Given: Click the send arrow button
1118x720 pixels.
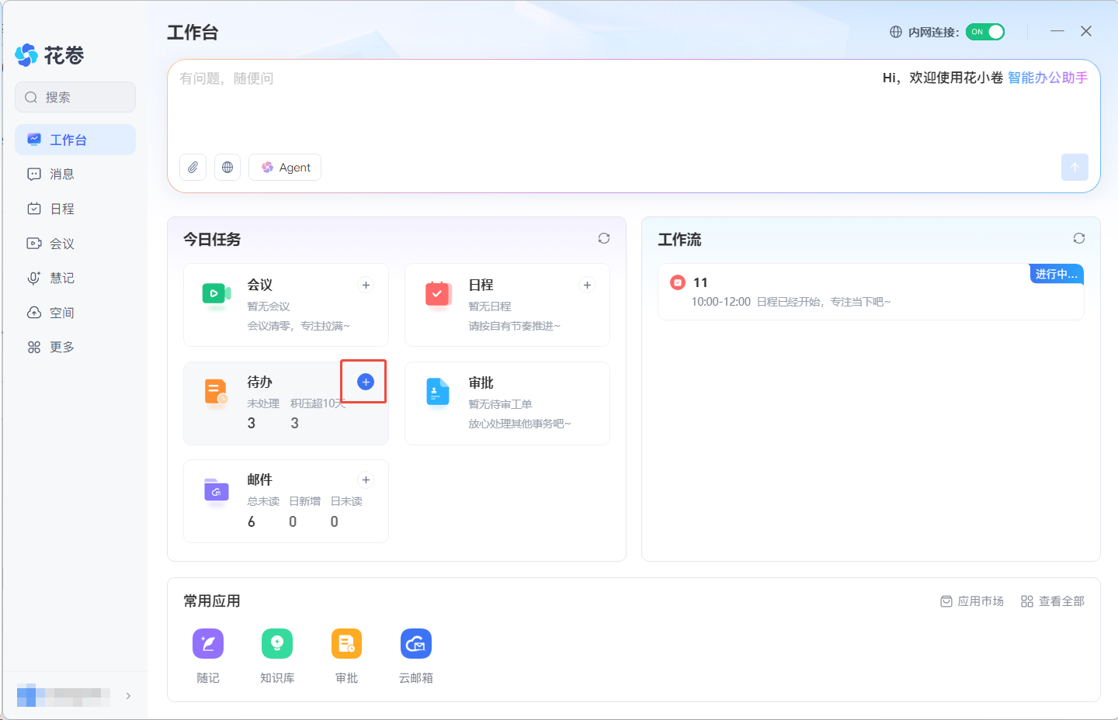Looking at the screenshot, I should (x=1075, y=168).
